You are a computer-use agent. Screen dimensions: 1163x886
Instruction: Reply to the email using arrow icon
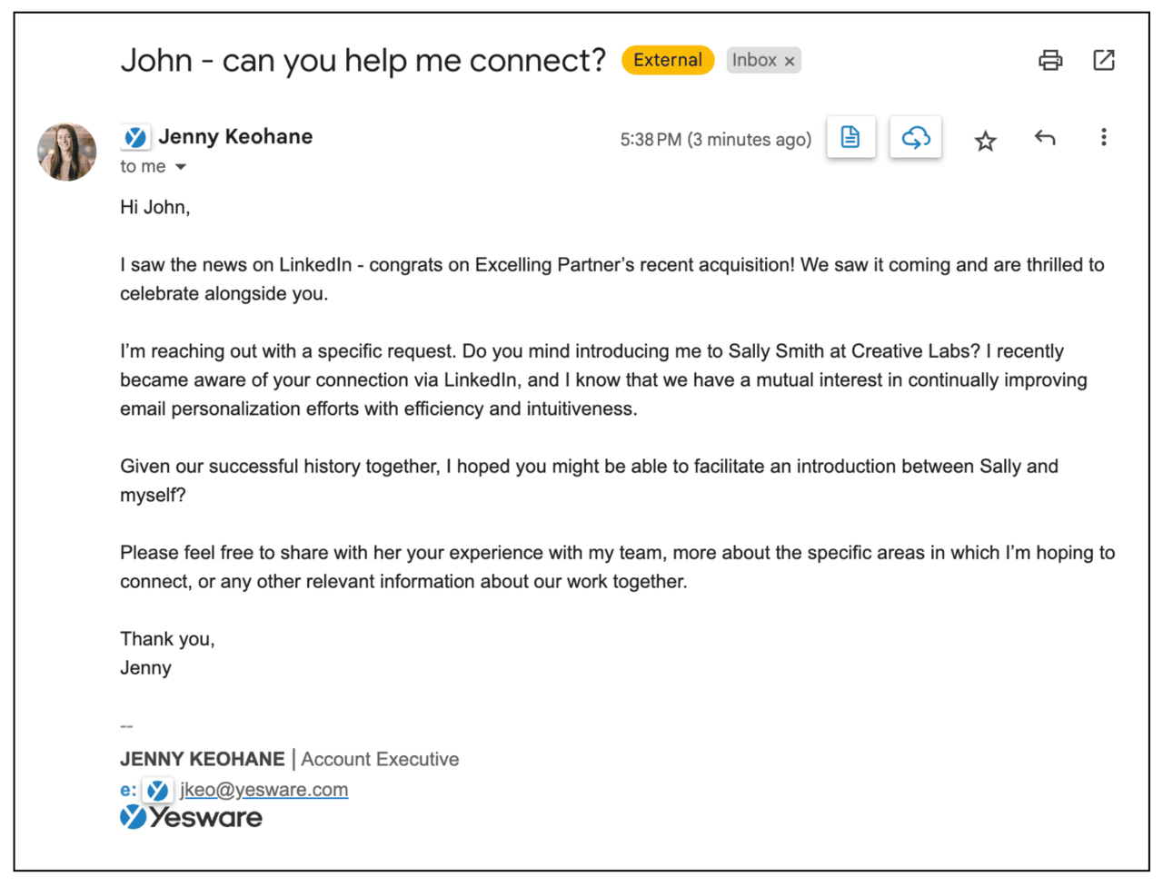click(x=1045, y=138)
